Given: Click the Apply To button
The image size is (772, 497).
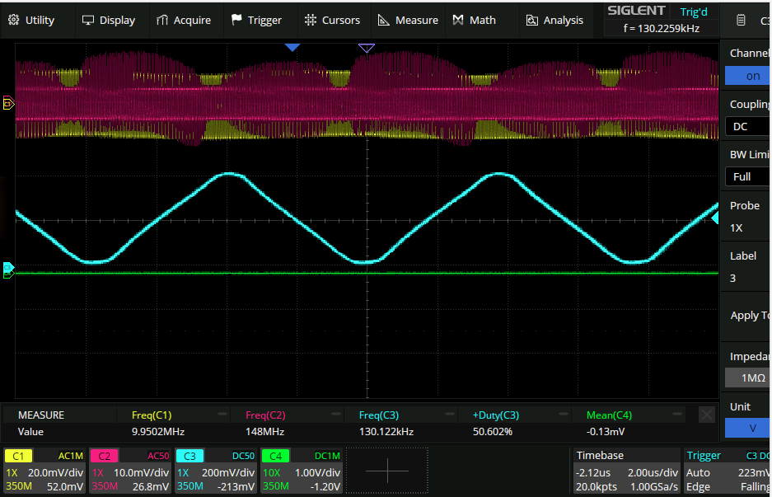Looking at the screenshot, I should click(749, 316).
